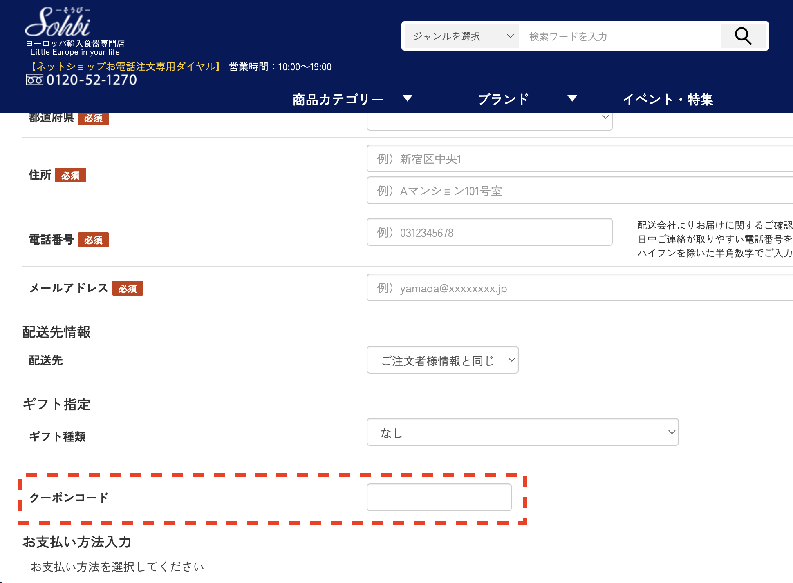Click the address field 例）新宿区中央1
The height and width of the screenshot is (583, 793).
click(x=580, y=158)
